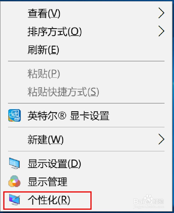Launch 显示管理 from the context menu
Screen dimensions: 174x213
(x=86, y=182)
